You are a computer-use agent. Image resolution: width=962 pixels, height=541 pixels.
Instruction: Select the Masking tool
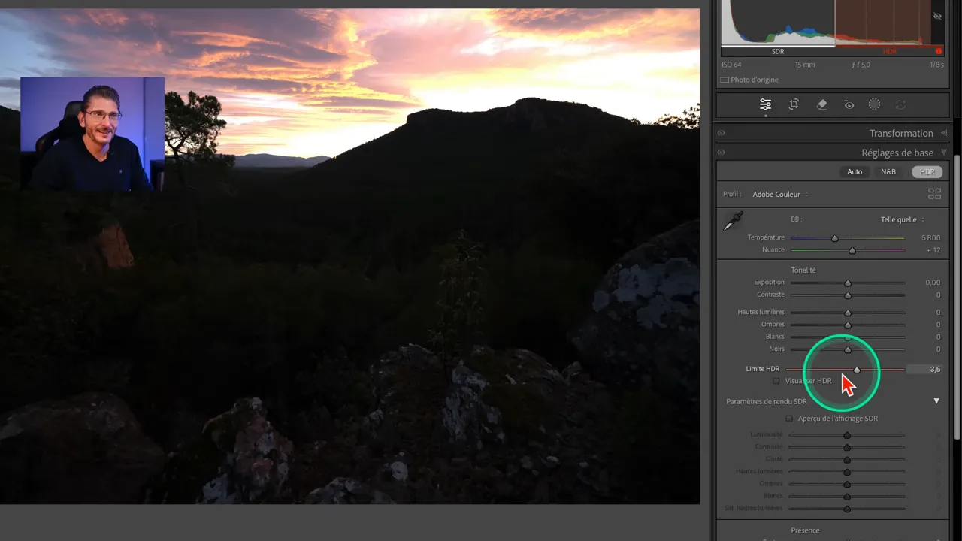pyautogui.click(x=874, y=104)
